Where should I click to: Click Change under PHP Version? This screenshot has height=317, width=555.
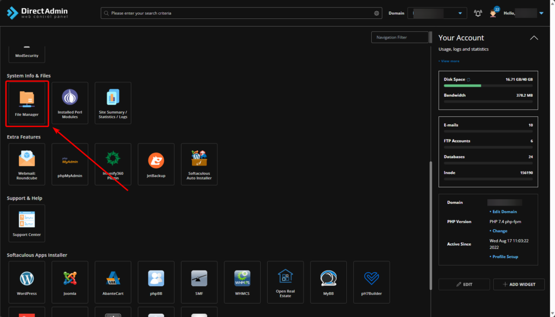click(x=500, y=231)
